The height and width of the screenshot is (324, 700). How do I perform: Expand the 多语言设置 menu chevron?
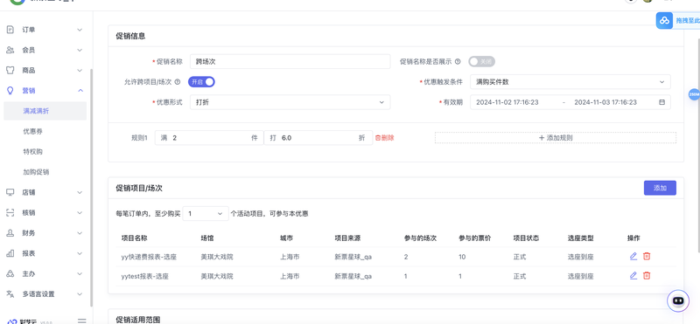point(80,294)
